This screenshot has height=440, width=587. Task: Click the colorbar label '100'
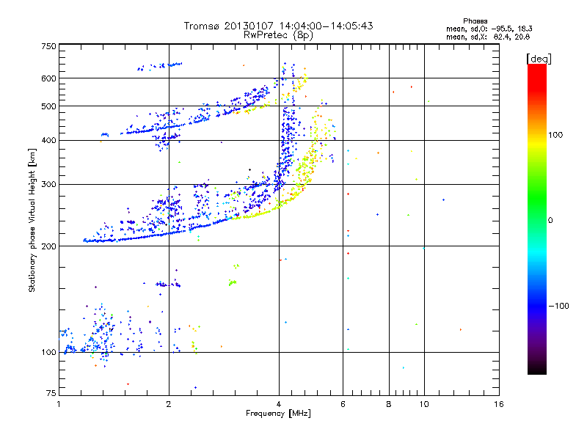(555, 135)
